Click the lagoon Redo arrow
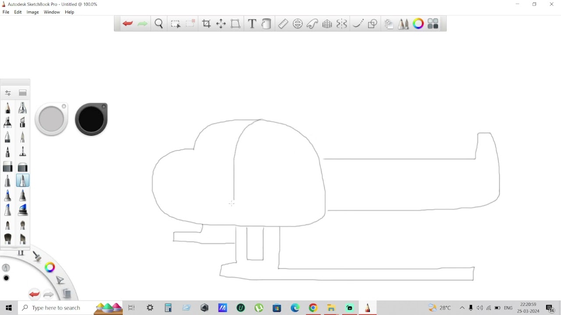The width and height of the screenshot is (561, 315). (x=49, y=294)
